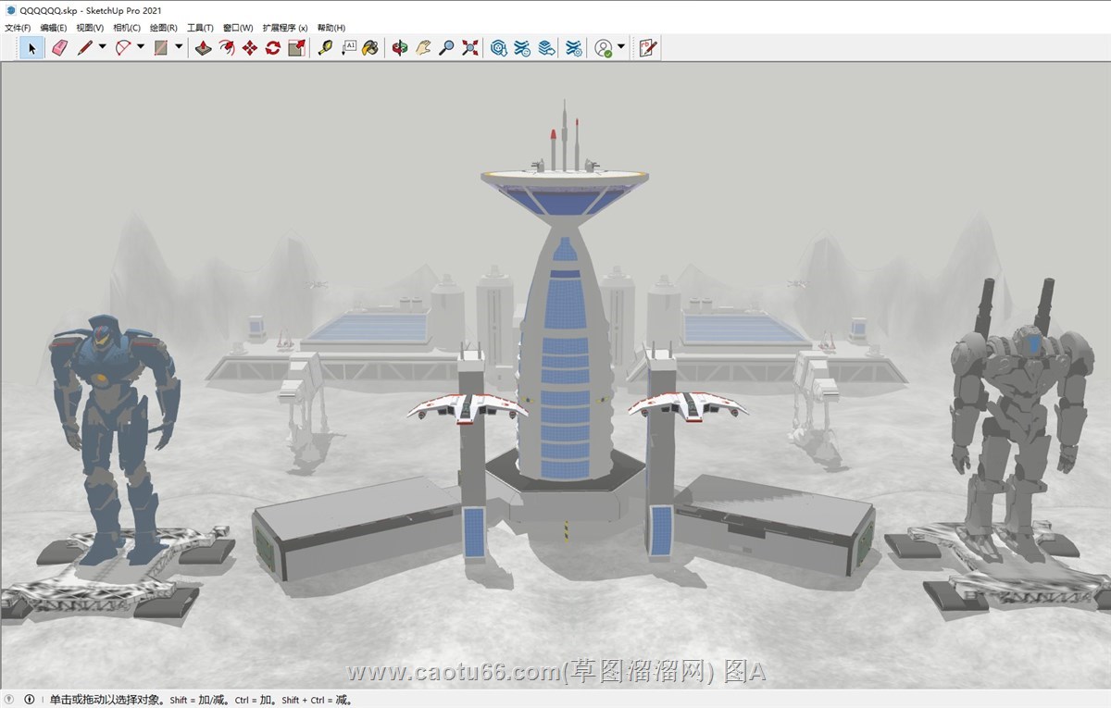
Task: Expand the pencil Line tool dropdown arrow
Action: (102, 47)
